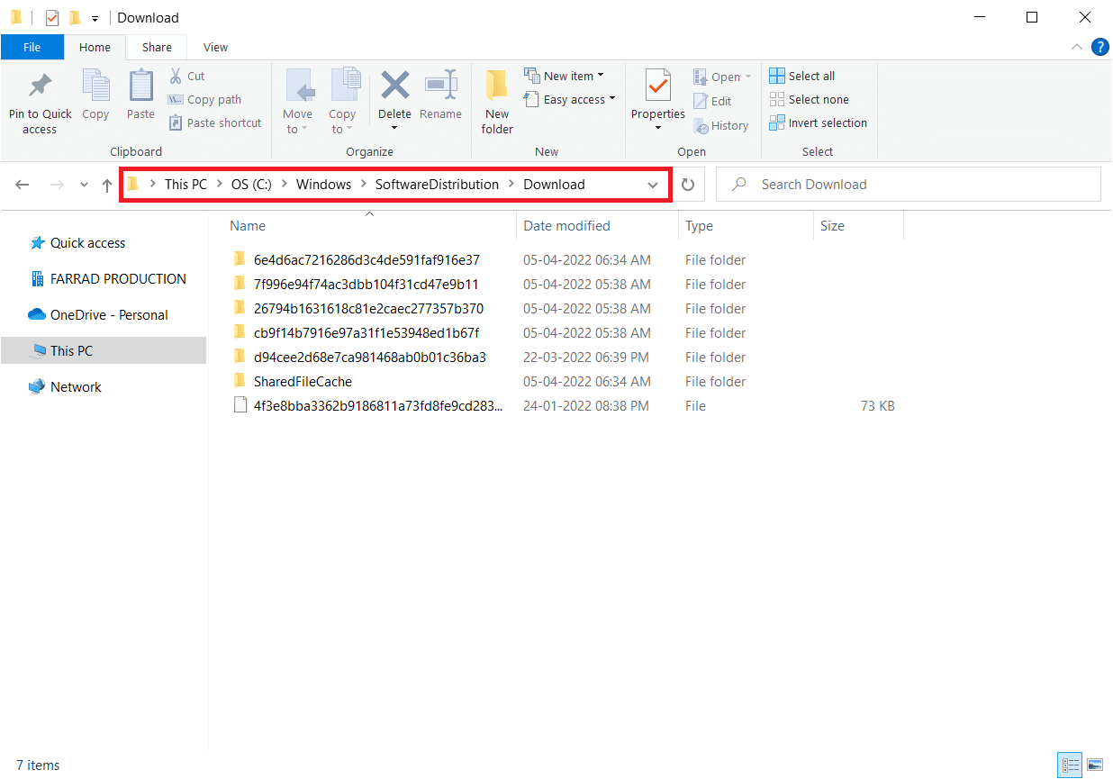Select This PC in navigation pane

click(x=104, y=351)
